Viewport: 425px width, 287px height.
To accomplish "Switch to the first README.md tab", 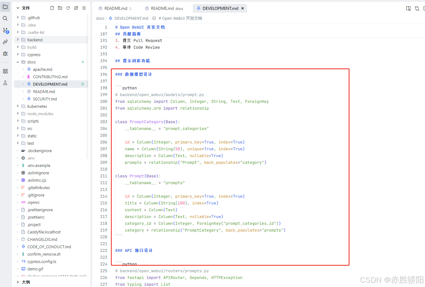I will pos(115,8).
